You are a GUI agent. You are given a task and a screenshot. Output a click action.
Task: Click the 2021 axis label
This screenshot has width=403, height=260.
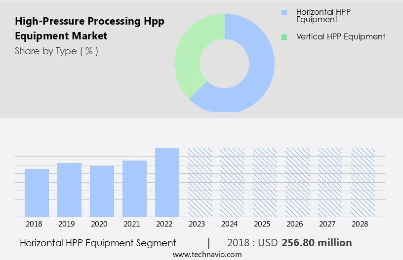tap(131, 224)
